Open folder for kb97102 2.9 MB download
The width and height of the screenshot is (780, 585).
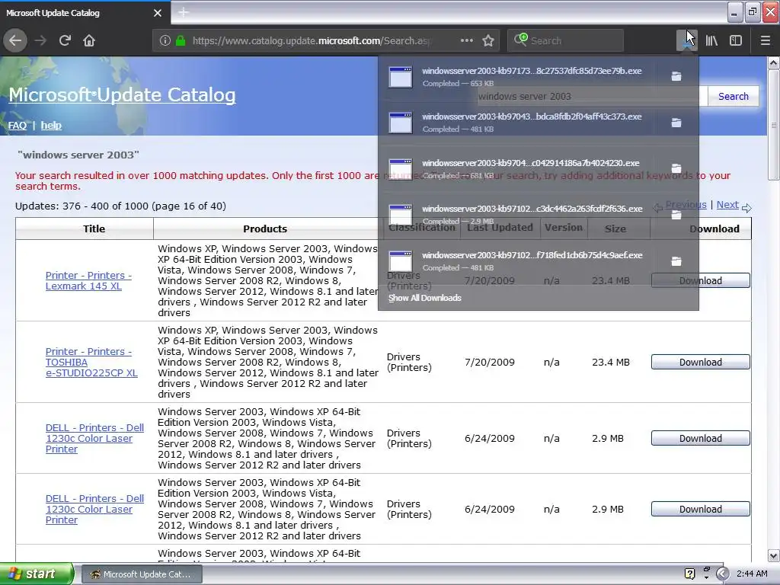676,214
